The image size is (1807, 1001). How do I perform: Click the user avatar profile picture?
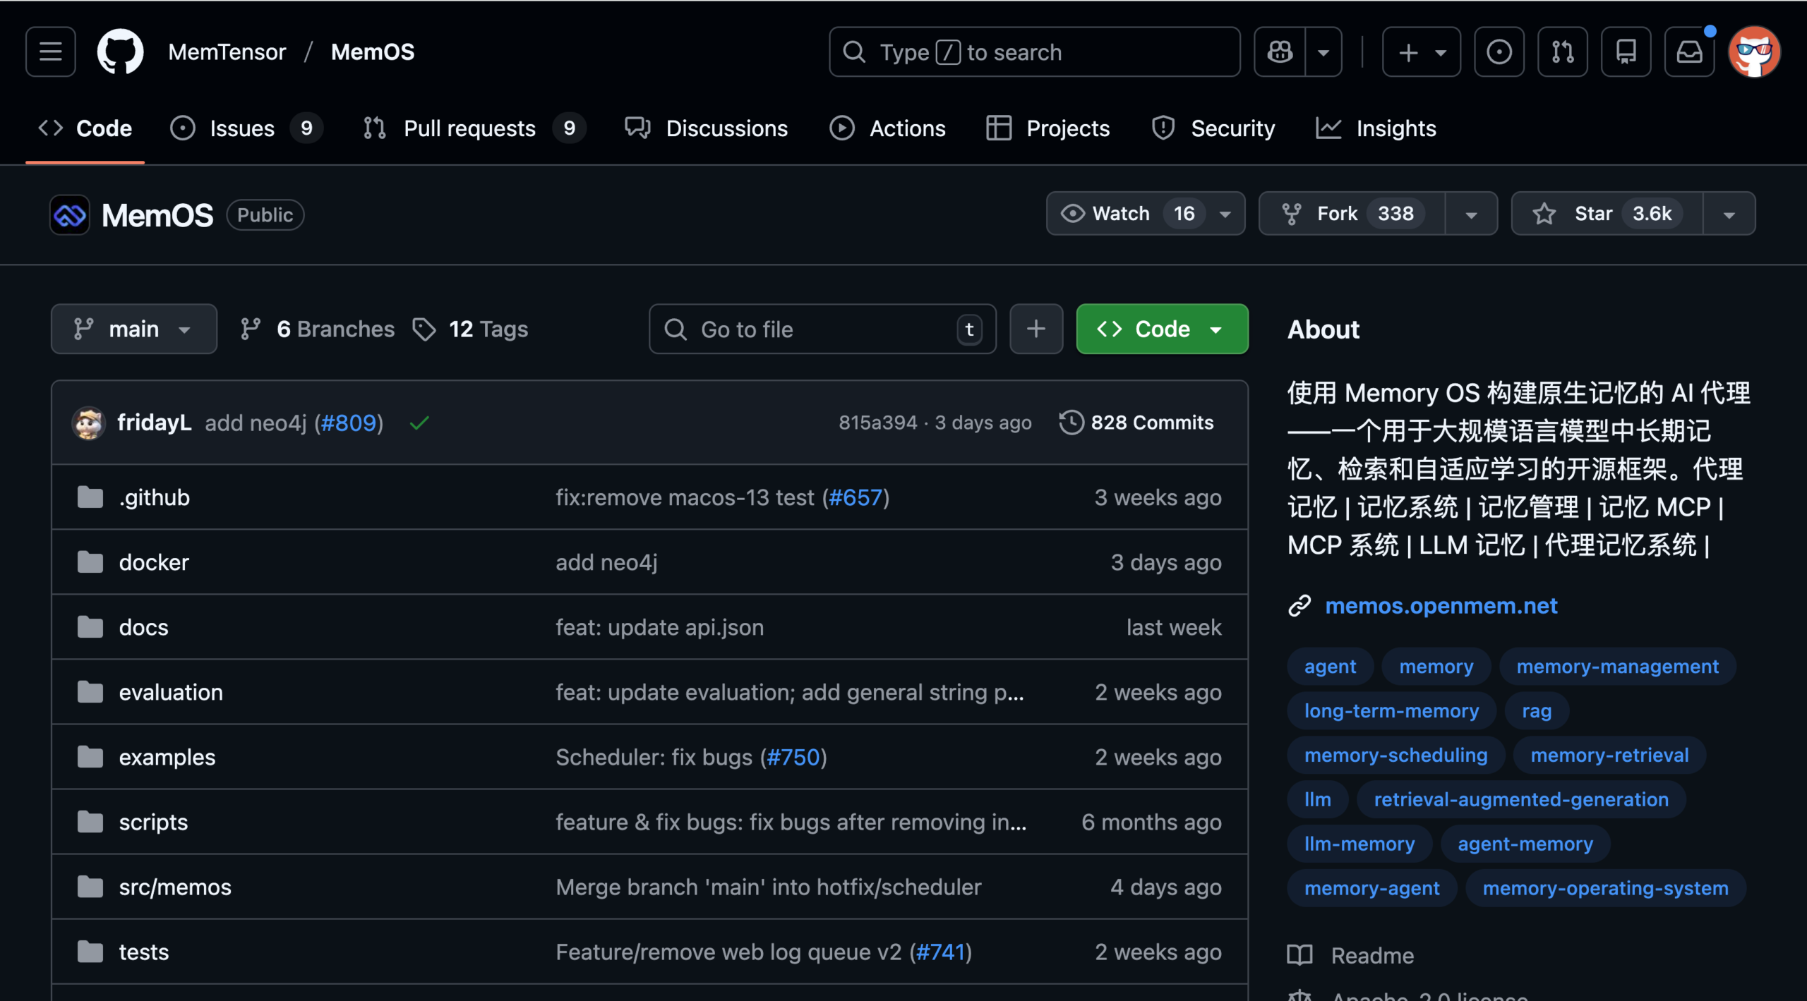pyautogui.click(x=1753, y=51)
